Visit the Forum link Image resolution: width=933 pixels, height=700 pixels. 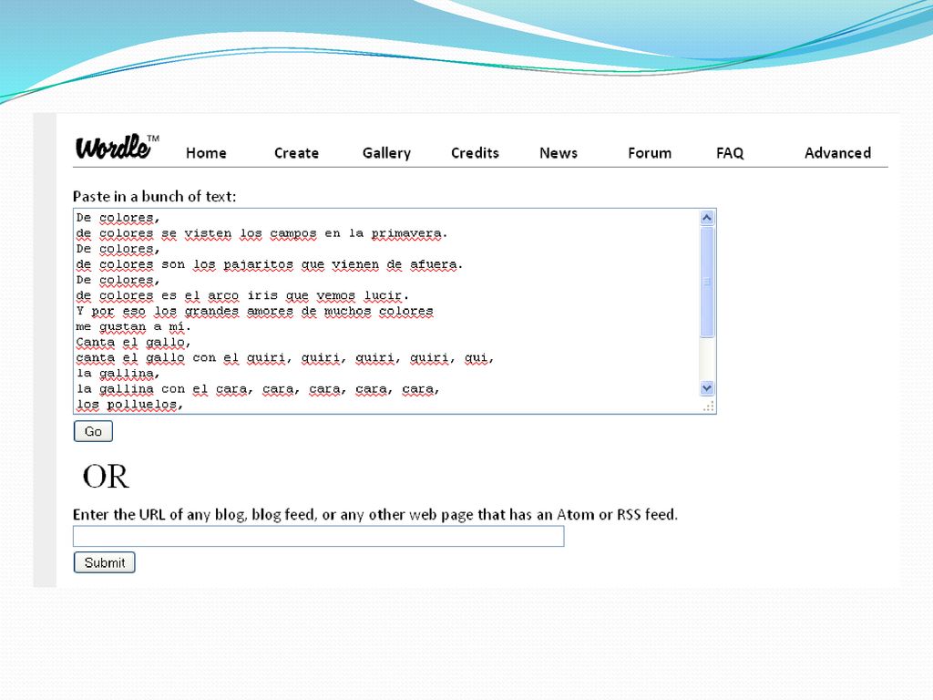(650, 153)
